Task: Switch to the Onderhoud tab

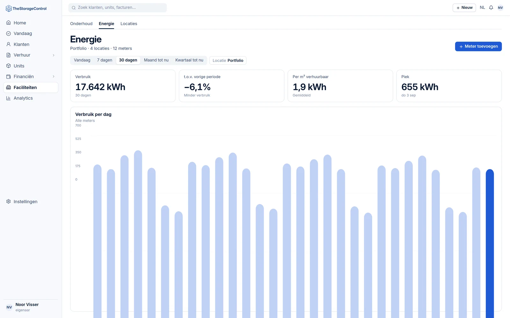Action: tap(81, 24)
